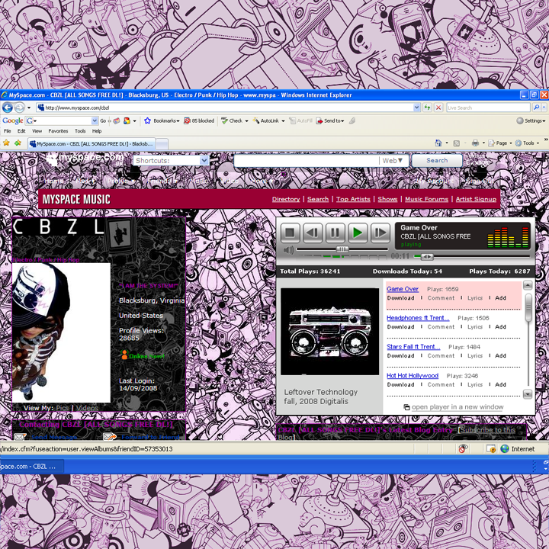Click the music player Stop button
Screen dimensions: 549x549
pos(290,233)
